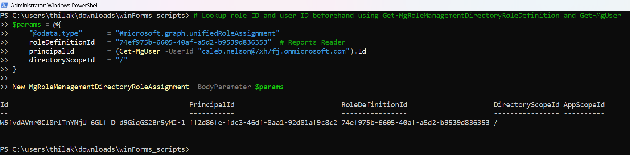Click the #microsoft.graph.unifiedRoleAssignment string value
Image resolution: width=630 pixels, height=155 pixels.
197,33
